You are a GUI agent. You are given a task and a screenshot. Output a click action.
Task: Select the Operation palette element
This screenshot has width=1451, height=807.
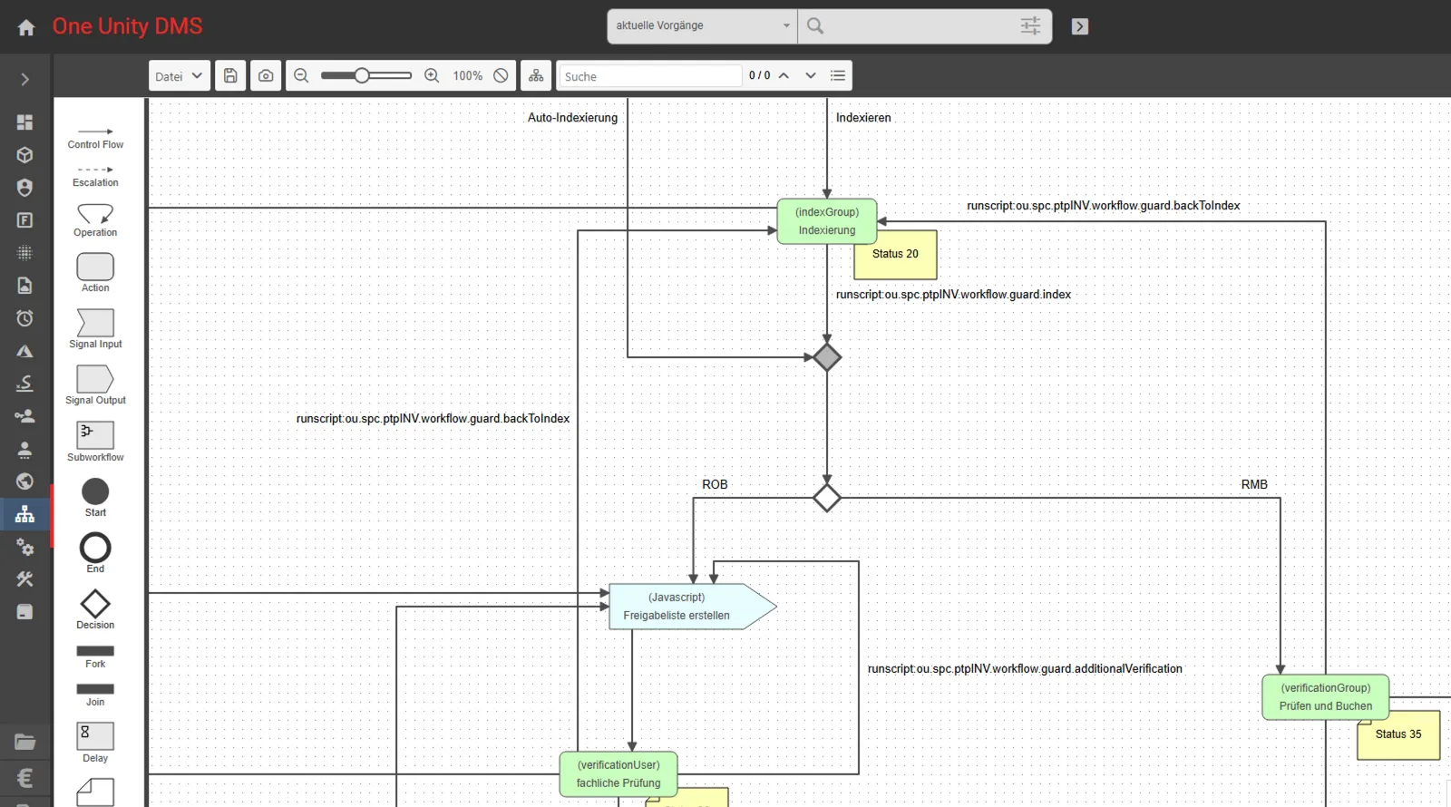point(95,220)
